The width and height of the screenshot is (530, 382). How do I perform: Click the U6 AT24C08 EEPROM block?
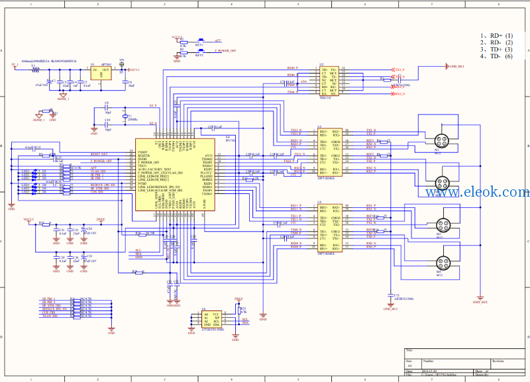click(x=211, y=319)
